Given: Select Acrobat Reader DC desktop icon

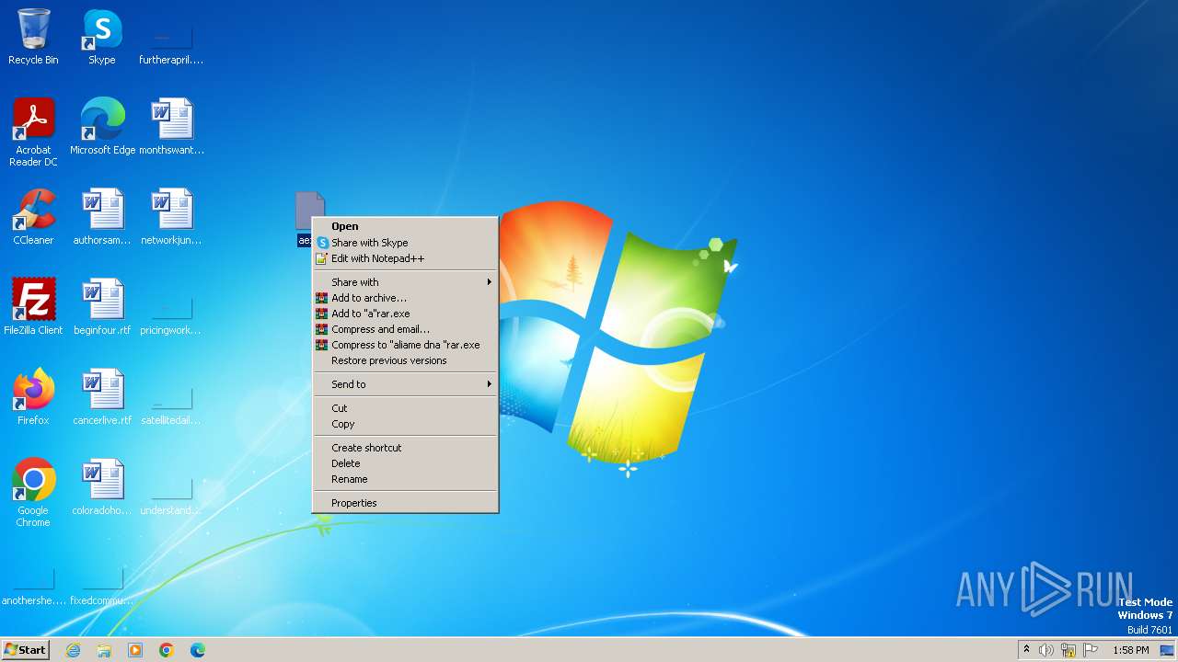Looking at the screenshot, I should click(33, 131).
